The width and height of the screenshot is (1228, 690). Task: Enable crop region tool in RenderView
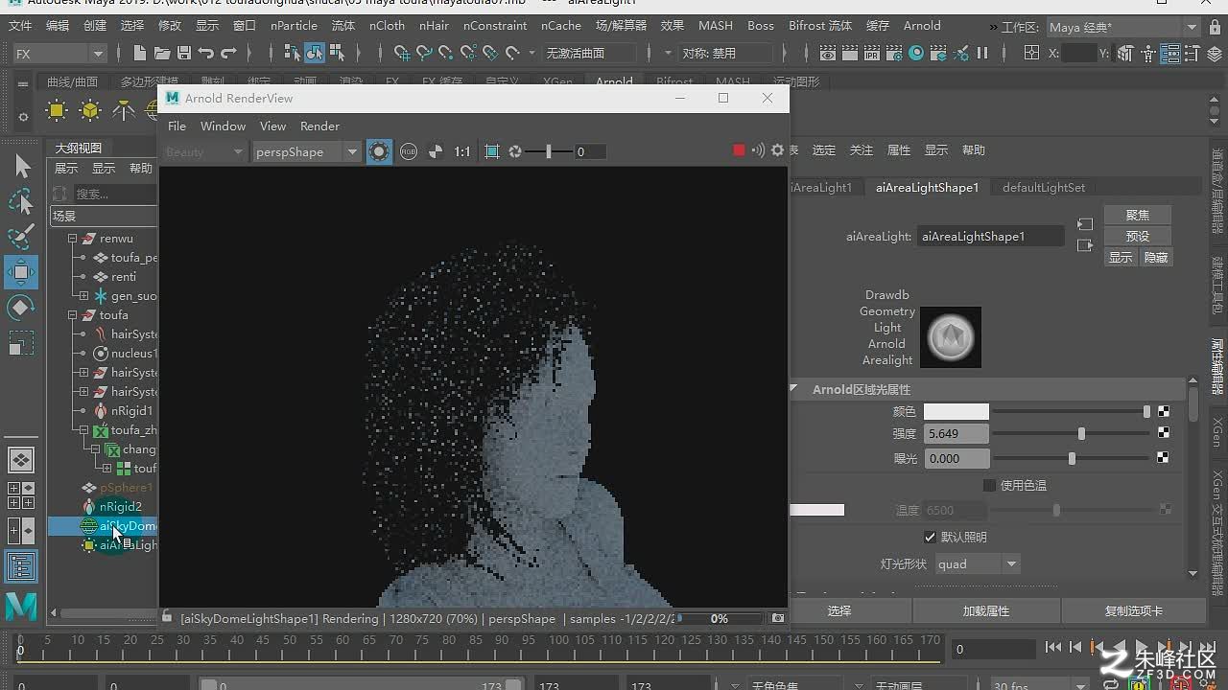pyautogui.click(x=492, y=151)
